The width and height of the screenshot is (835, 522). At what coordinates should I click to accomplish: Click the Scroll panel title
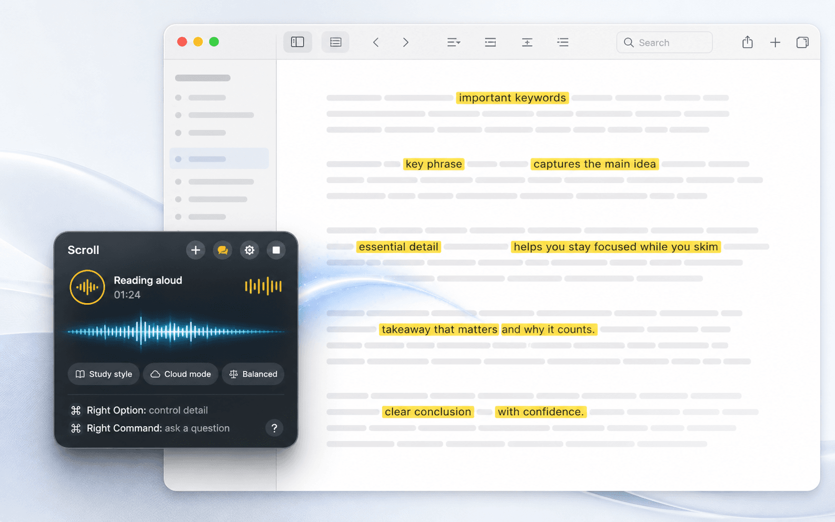pyautogui.click(x=83, y=250)
